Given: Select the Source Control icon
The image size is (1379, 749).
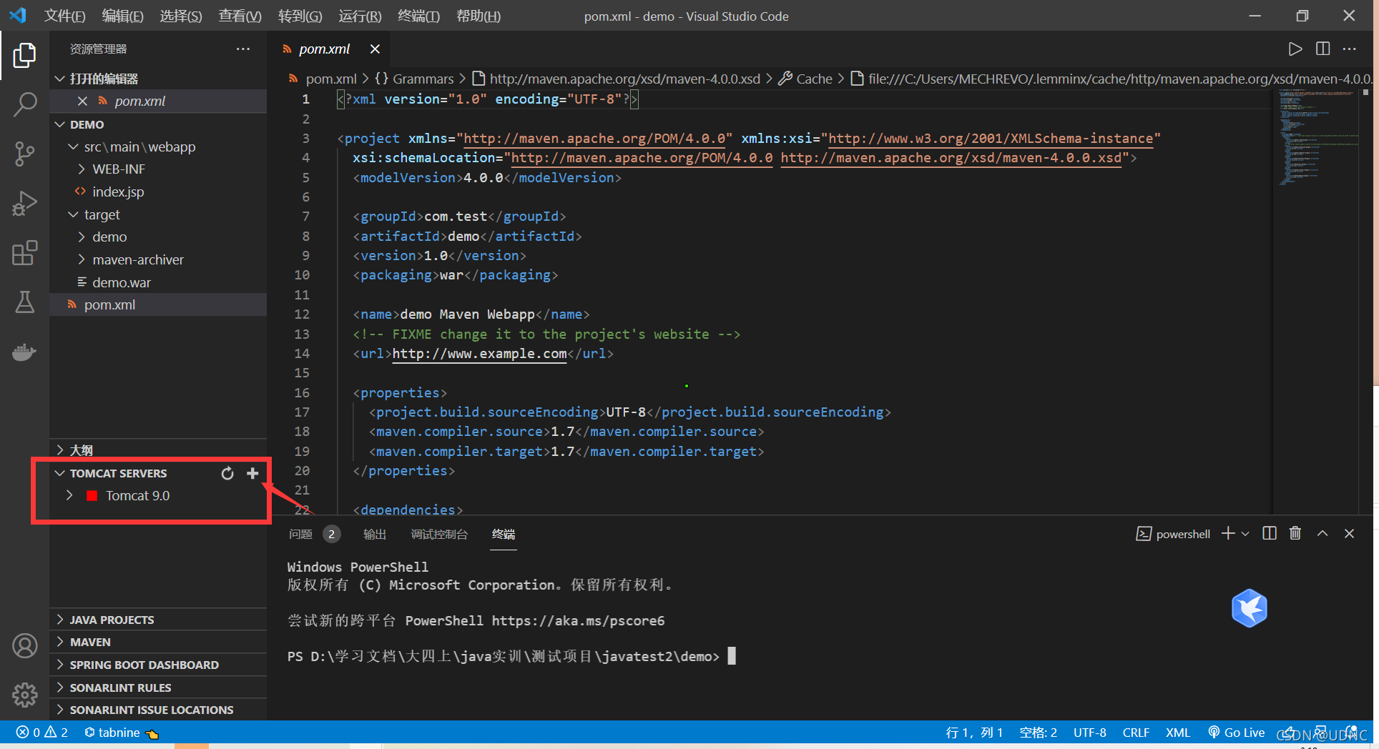Looking at the screenshot, I should (25, 154).
